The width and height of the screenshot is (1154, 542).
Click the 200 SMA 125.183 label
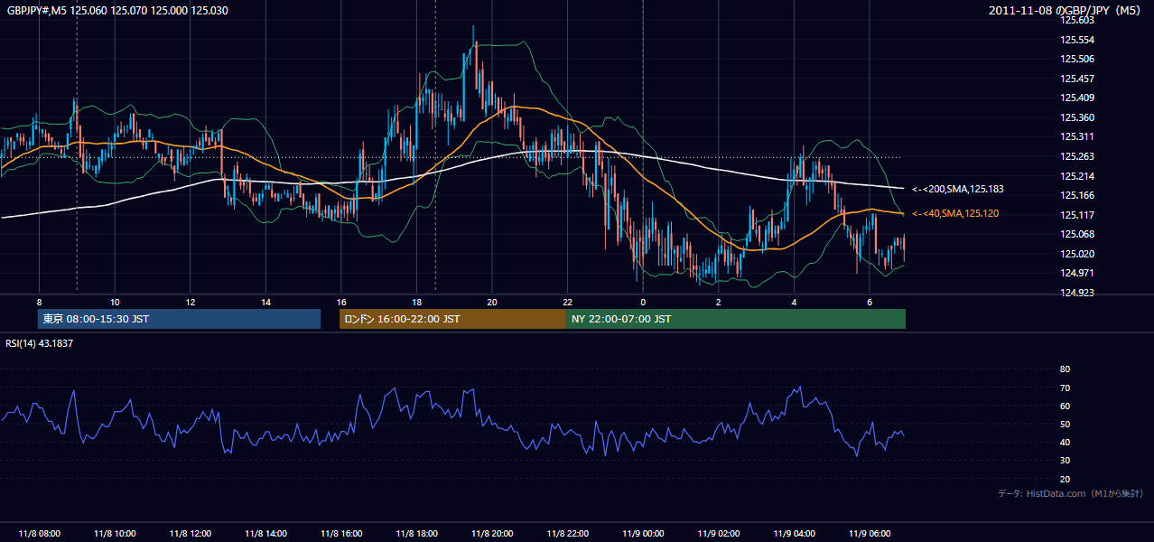(x=957, y=190)
